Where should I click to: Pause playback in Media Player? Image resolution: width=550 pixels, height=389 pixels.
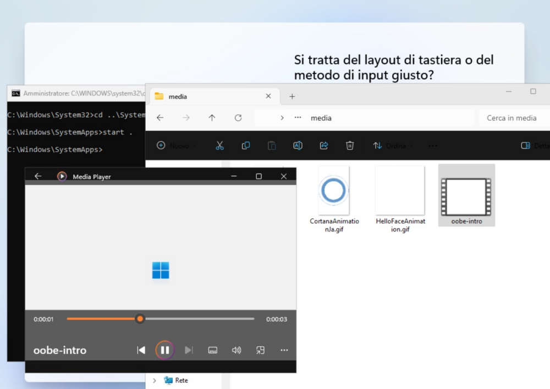165,350
